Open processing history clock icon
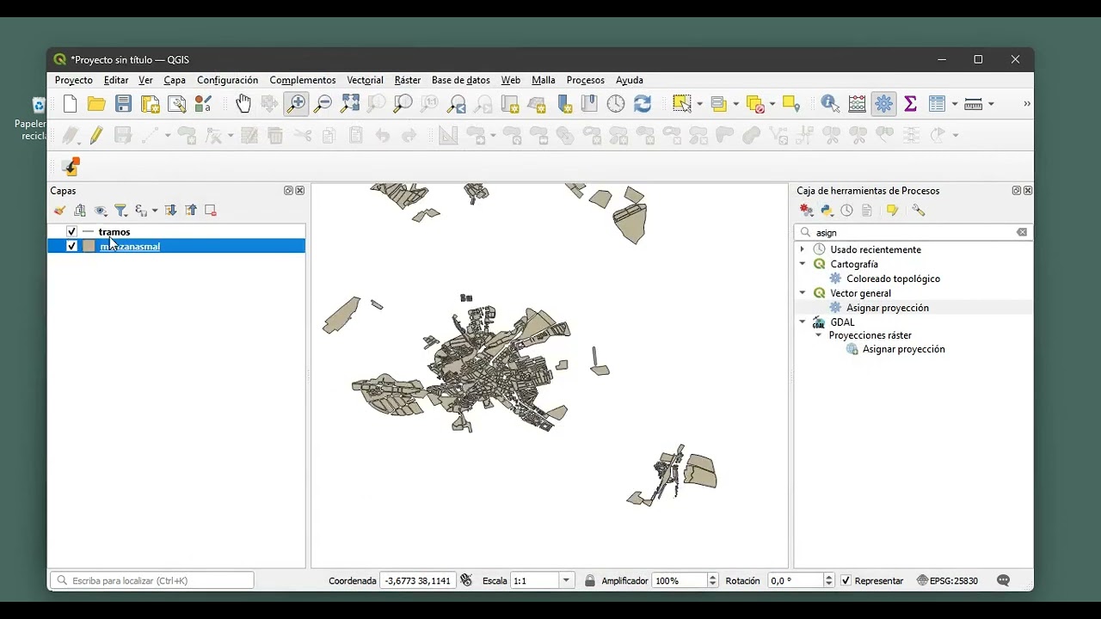This screenshot has width=1101, height=619. pos(847,211)
